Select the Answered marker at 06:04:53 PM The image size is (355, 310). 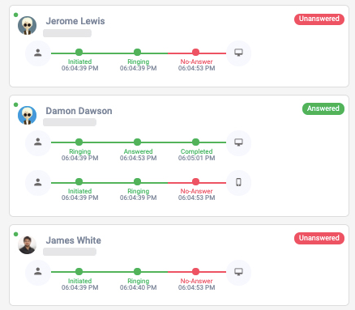point(138,142)
